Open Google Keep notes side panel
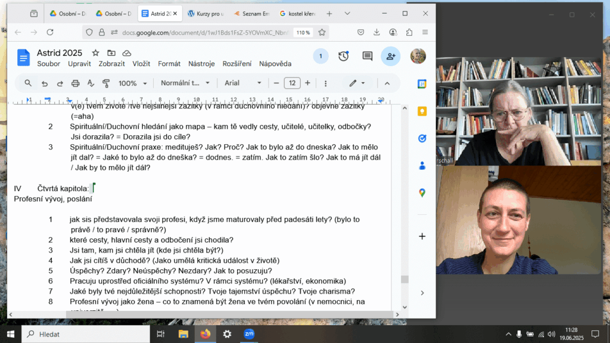 tap(422, 111)
